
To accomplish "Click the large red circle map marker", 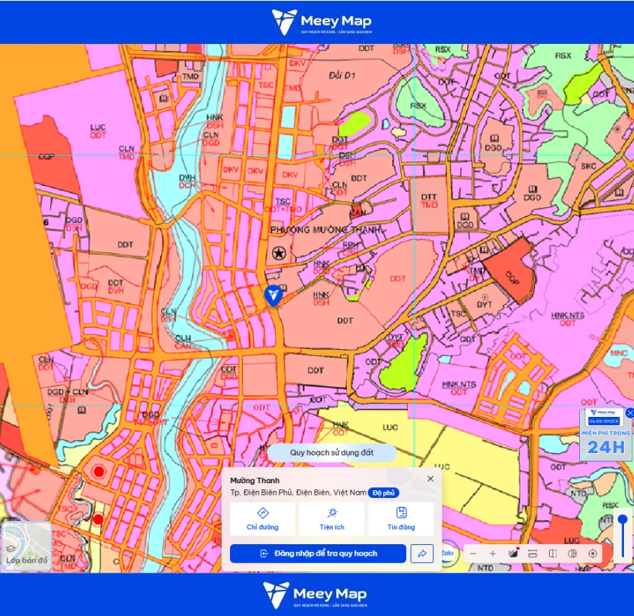I will 99,472.
